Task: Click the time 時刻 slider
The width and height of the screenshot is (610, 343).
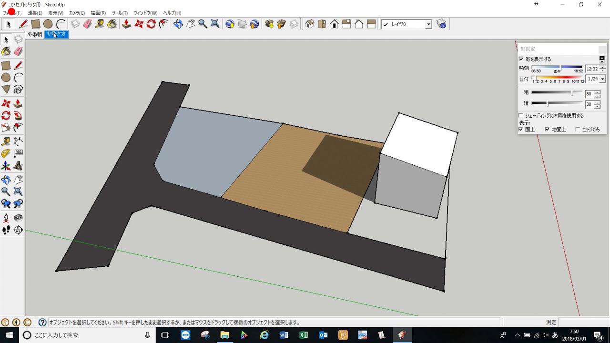Action: [x=557, y=68]
